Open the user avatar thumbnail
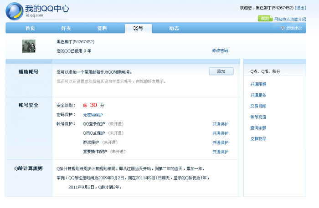319x208 pixels. [x=29, y=46]
